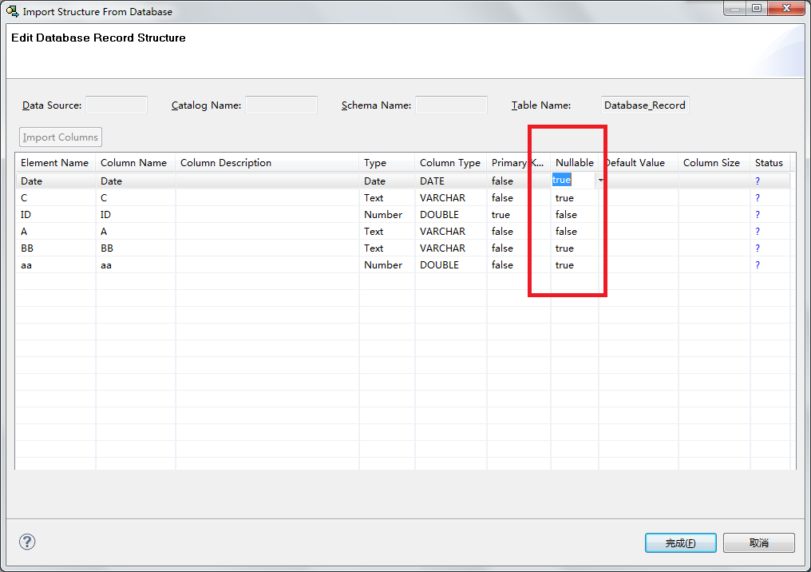Click the Schema Name input field
This screenshot has width=811, height=572.
pos(451,105)
